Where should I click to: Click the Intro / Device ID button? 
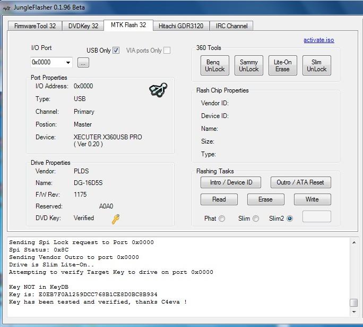coord(231,182)
